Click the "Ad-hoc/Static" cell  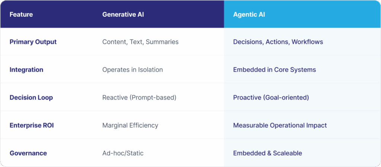pos(123,153)
